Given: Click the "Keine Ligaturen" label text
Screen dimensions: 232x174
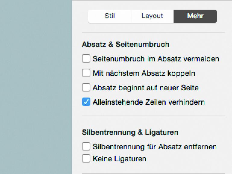Looking at the screenshot, I should (x=119, y=159).
